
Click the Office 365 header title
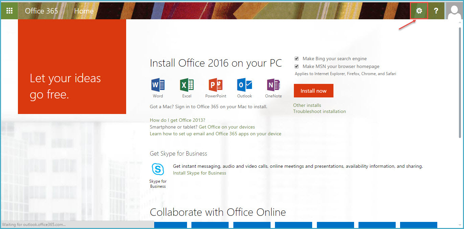point(41,11)
